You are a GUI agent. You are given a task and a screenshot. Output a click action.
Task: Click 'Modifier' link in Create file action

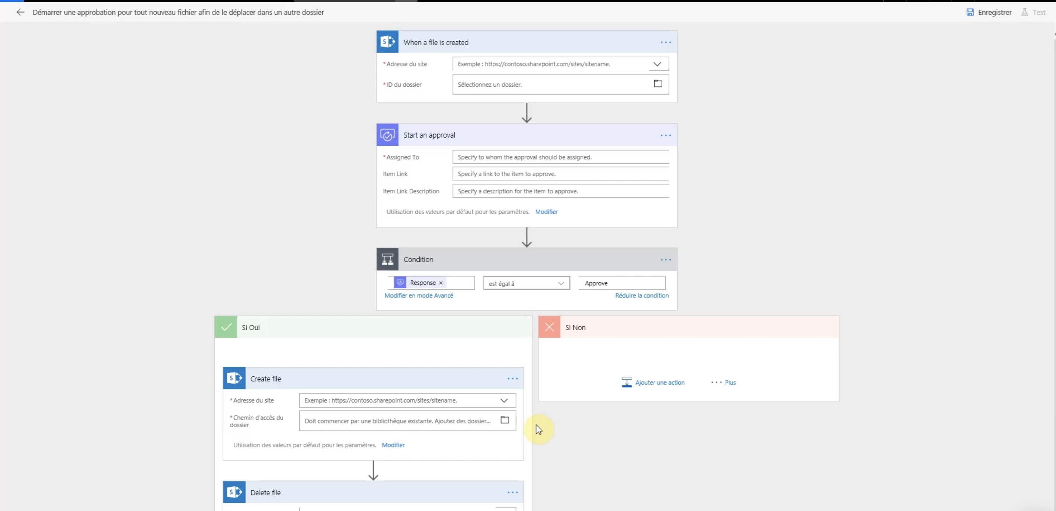(x=393, y=444)
